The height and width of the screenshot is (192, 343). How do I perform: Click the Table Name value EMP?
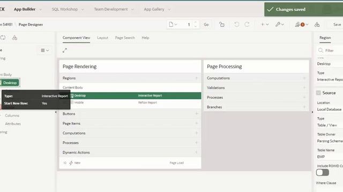coord(321,157)
